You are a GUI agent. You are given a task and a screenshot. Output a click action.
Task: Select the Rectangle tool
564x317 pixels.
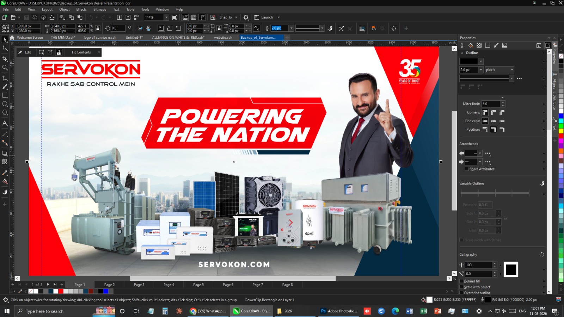pyautogui.click(x=5, y=95)
